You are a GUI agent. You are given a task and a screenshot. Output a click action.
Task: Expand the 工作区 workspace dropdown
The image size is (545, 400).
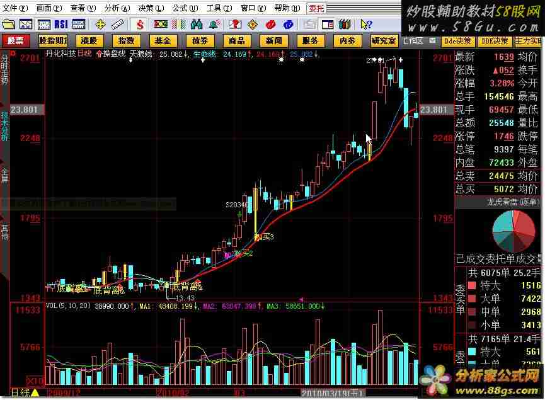432,41
